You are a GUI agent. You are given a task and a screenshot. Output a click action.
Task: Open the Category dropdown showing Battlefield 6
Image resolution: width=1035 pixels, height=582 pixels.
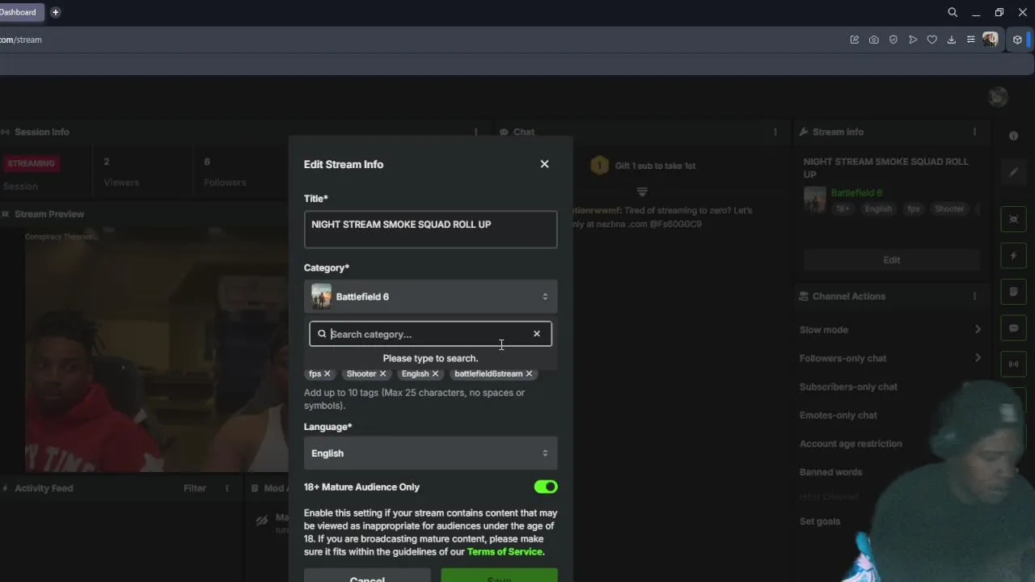click(430, 297)
